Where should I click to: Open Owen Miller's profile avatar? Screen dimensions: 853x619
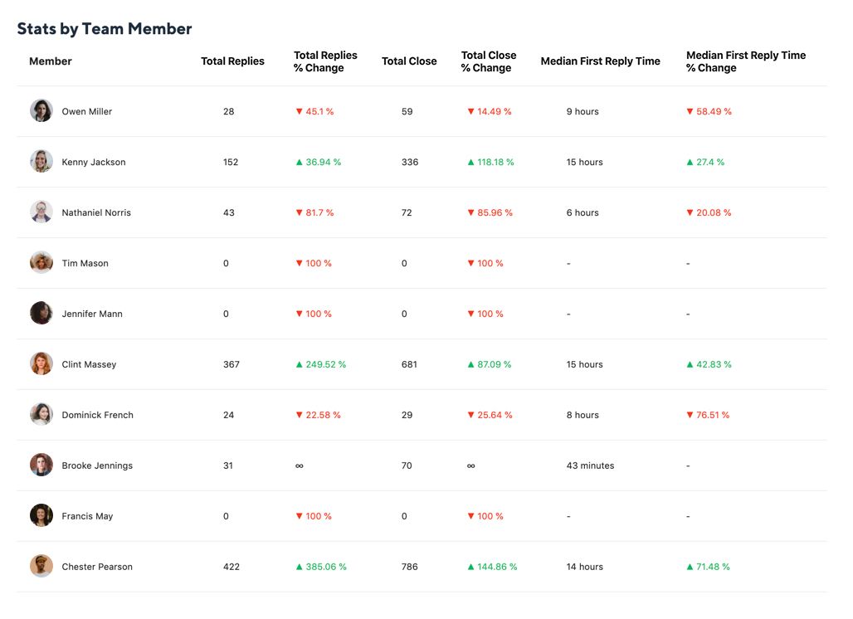[x=41, y=110]
